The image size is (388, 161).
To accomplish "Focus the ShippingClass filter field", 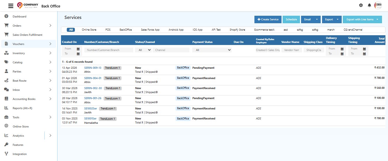I will click(314, 50).
